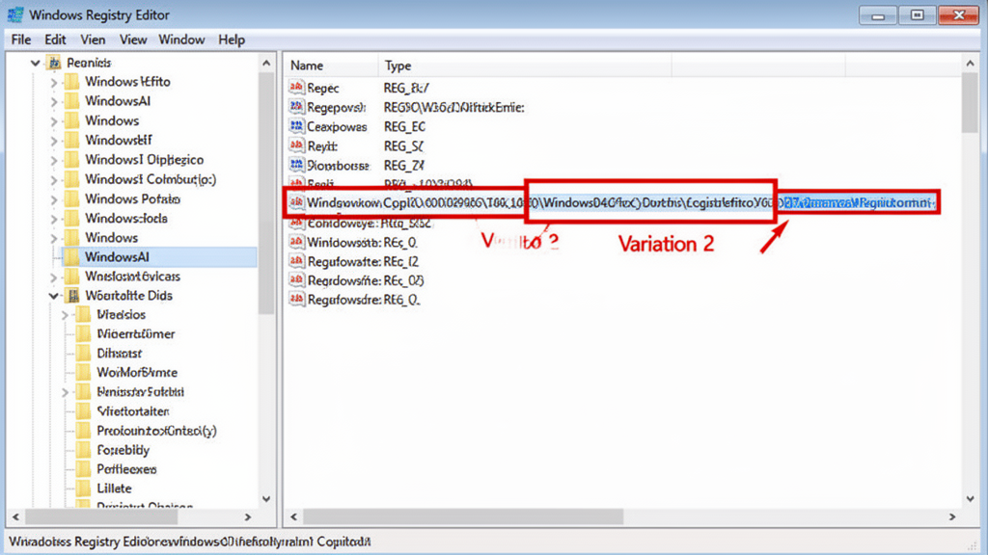Click the Forrebidy folder icon
The width and height of the screenshot is (988, 555).
(84, 450)
